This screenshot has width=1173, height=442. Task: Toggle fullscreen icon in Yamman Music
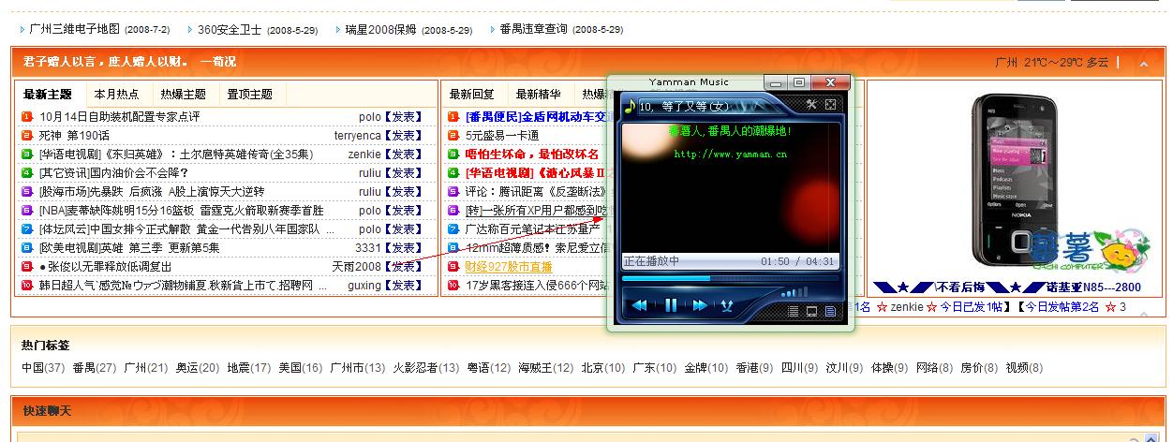[830, 105]
